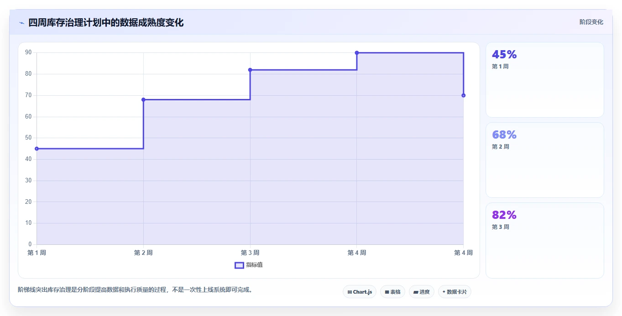Click the y-axis label 10
Screen dimensions: 622x316
28,223
